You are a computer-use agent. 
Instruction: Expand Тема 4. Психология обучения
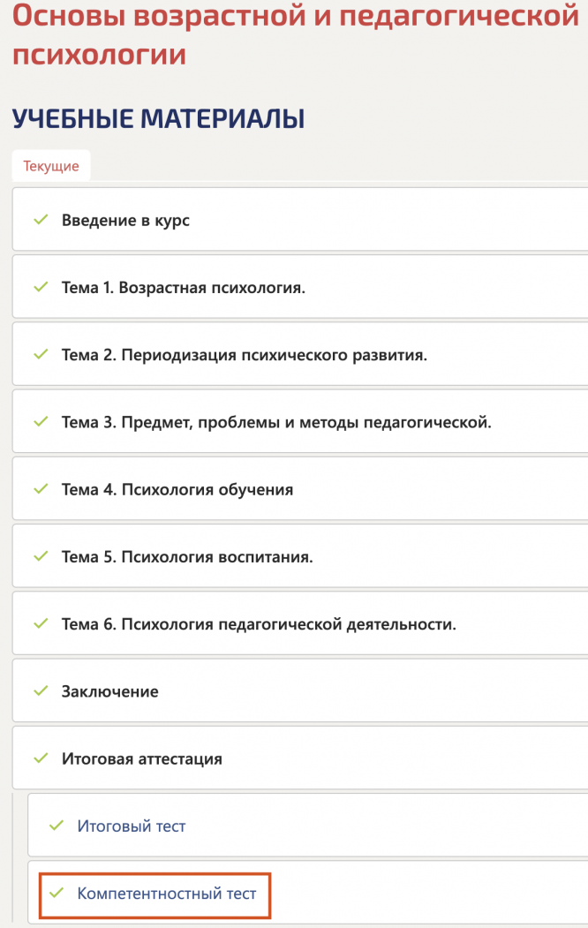click(x=177, y=489)
